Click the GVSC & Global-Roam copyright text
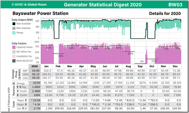Screen dimensions: 189x113 click(x=29, y=5)
